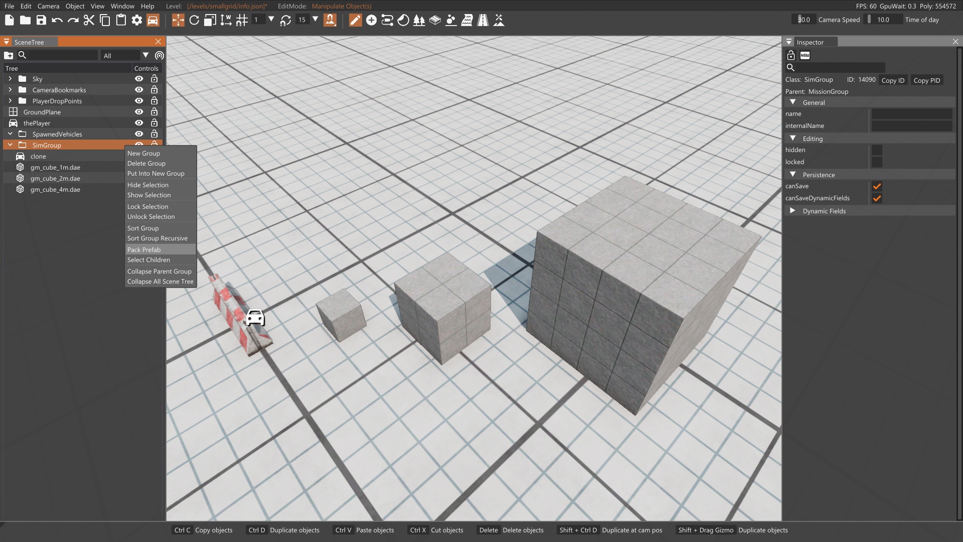Screen dimensions: 963x542
Task: Enable the hidden checkbox in Inspector
Action: (x=877, y=150)
